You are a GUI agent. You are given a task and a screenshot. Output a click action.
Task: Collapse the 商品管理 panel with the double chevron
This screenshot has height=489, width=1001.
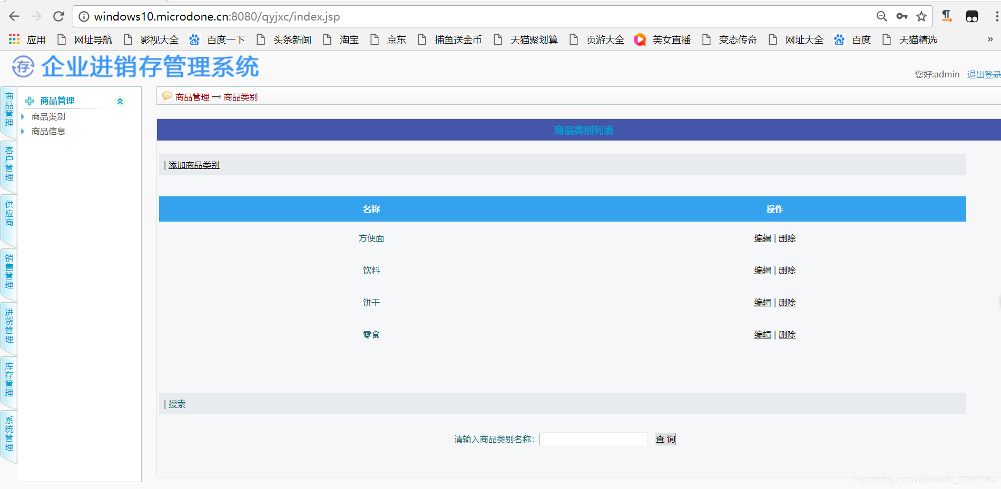(x=120, y=102)
